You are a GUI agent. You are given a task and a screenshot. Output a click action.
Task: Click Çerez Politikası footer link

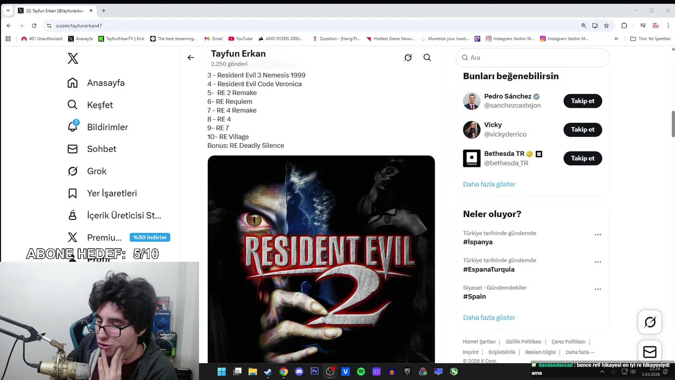coord(568,341)
